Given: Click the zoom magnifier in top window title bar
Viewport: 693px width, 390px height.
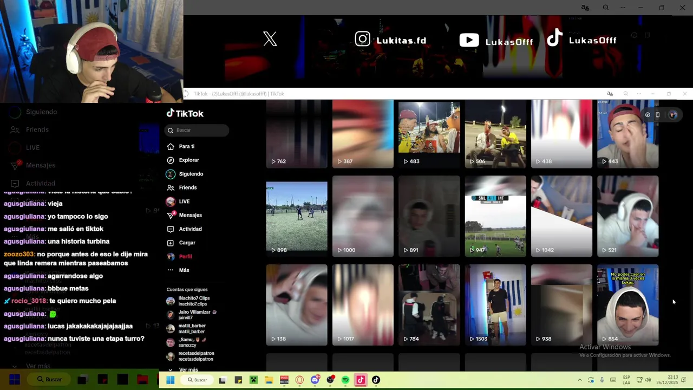Looking at the screenshot, I should coord(605,8).
